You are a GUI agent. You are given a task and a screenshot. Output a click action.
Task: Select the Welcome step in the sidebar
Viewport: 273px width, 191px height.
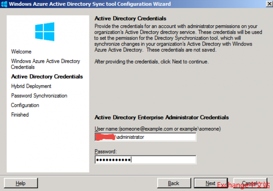coord(21,52)
